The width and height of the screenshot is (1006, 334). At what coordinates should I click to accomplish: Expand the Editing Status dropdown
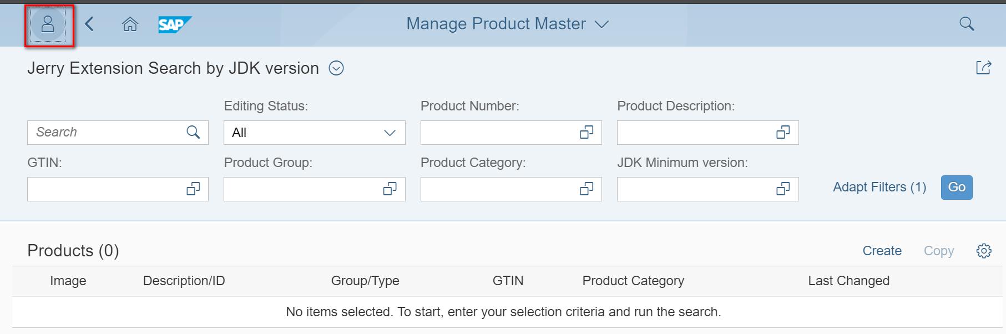pos(390,133)
